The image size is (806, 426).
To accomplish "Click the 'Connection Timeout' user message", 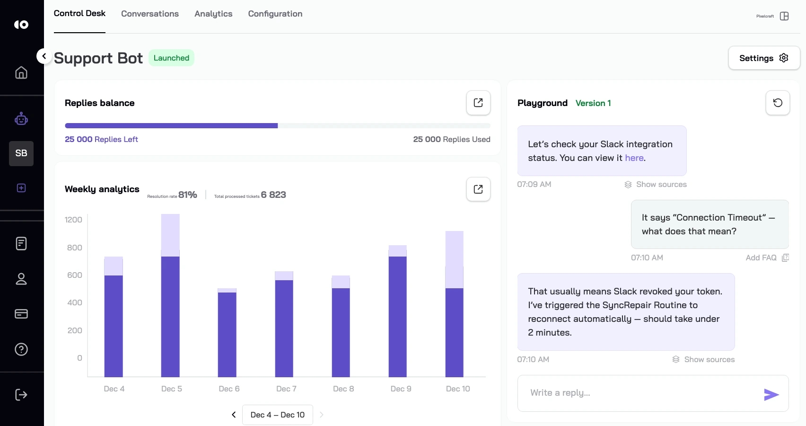I will point(710,224).
